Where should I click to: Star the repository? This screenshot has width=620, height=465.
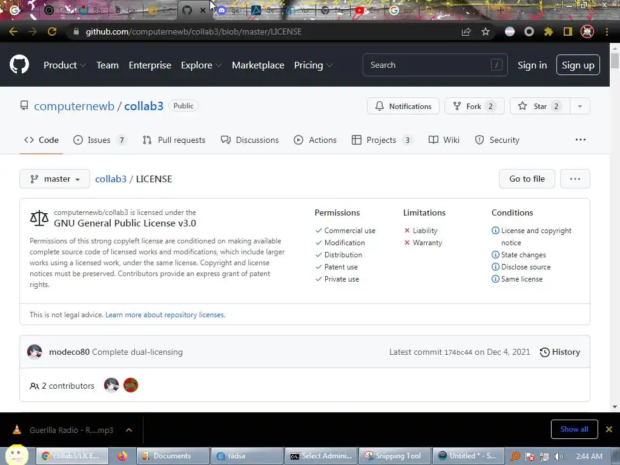pyautogui.click(x=540, y=106)
